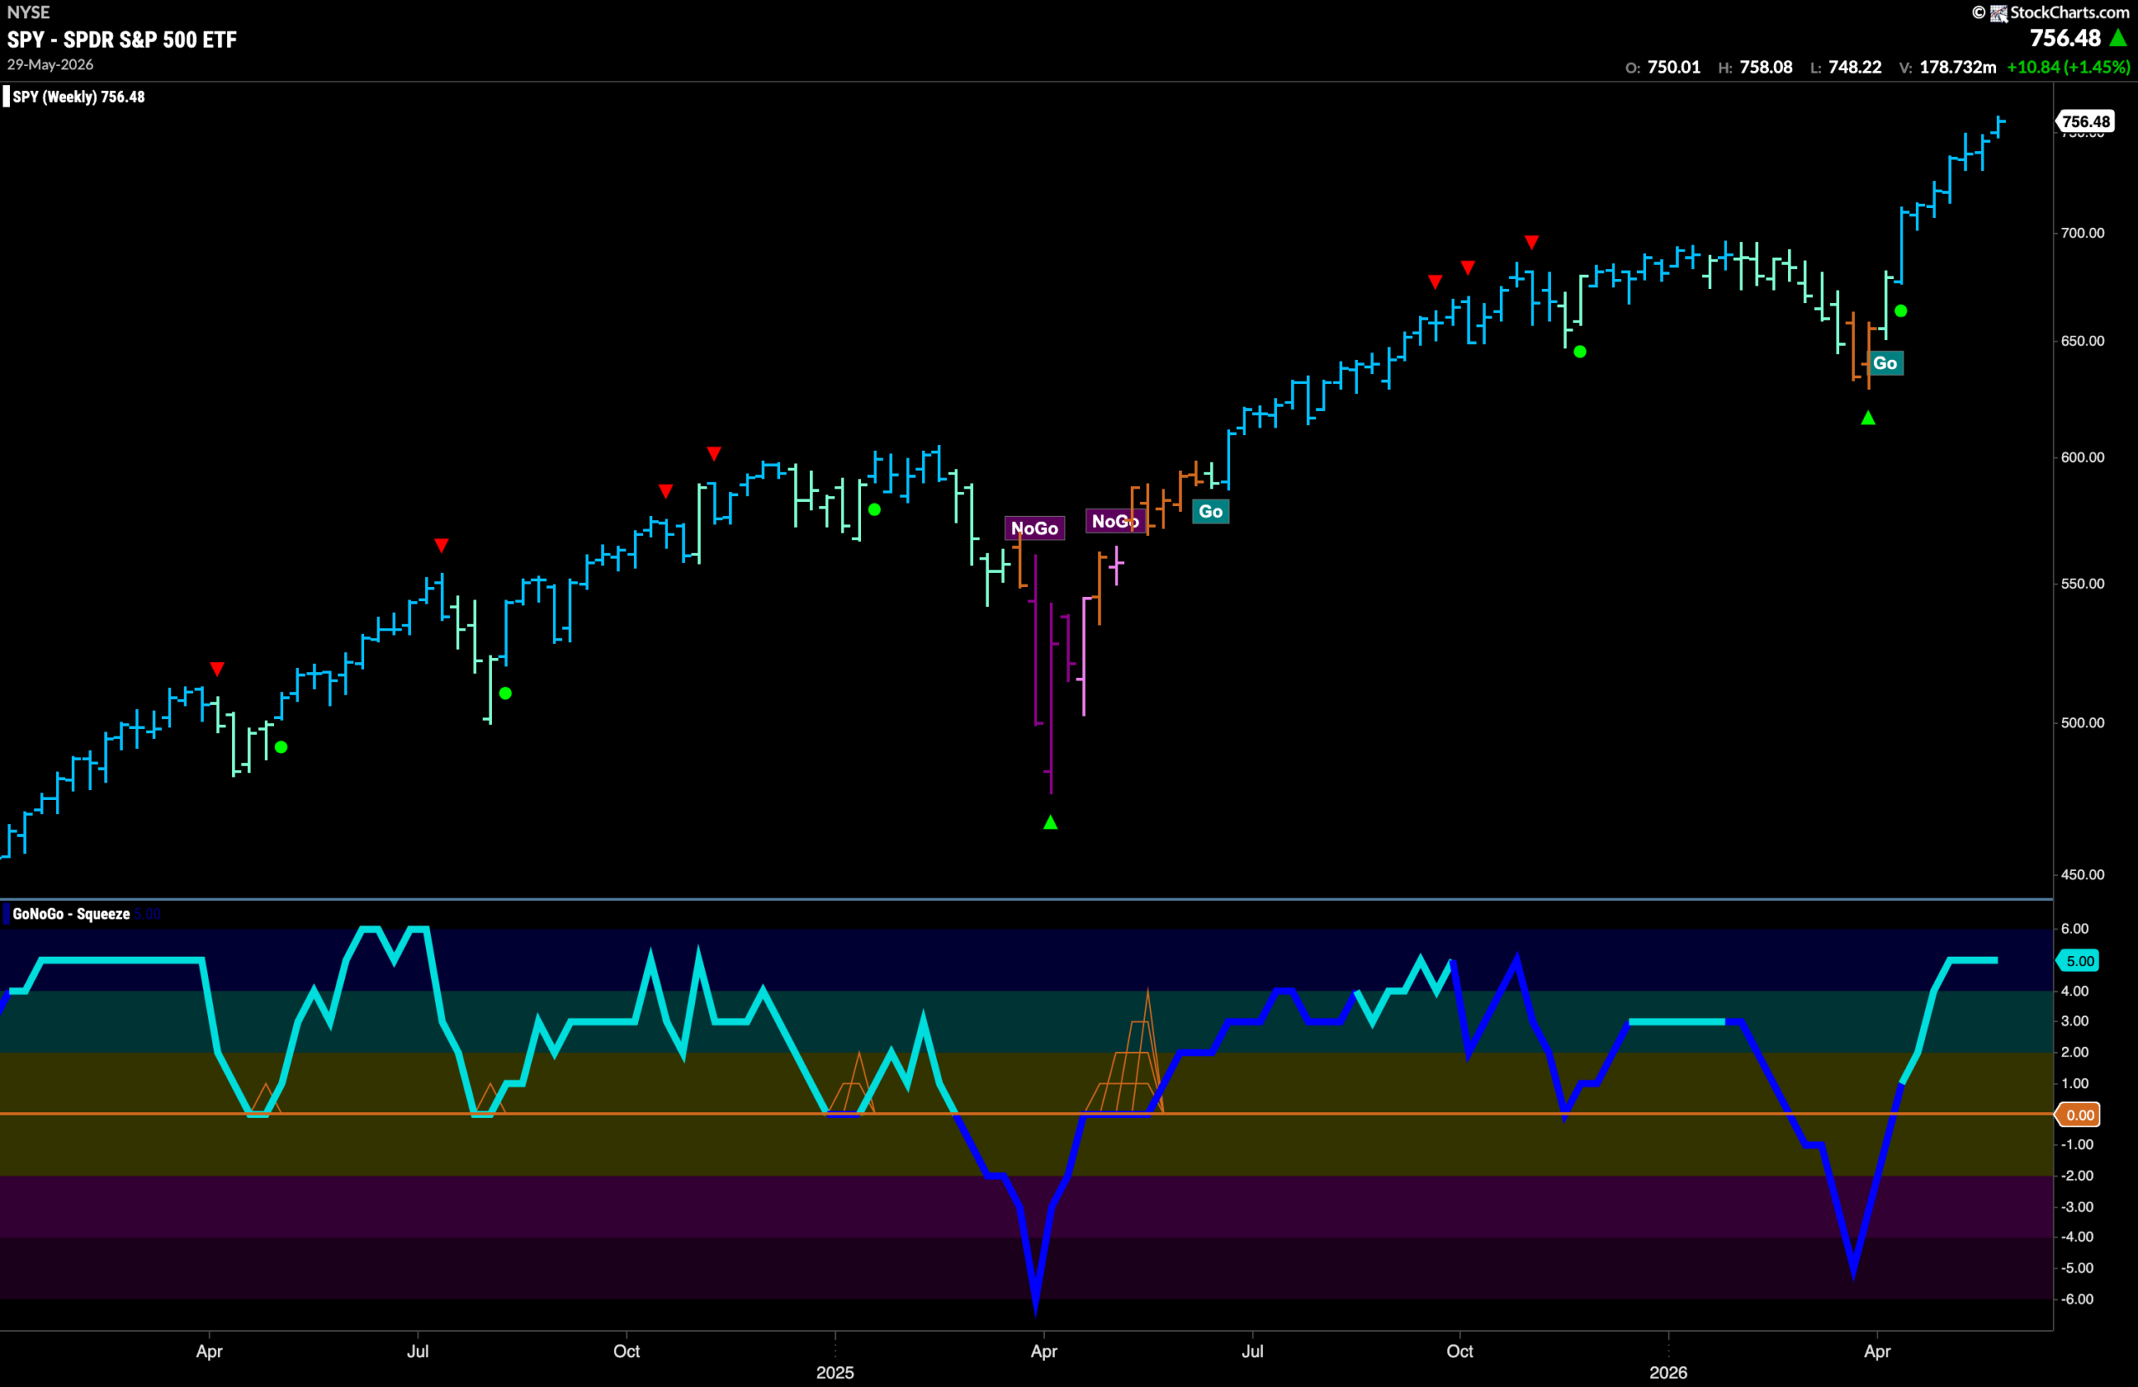2138x1387 pixels.
Task: Click the red triangle above late March 2024 peak
Action: [216, 669]
